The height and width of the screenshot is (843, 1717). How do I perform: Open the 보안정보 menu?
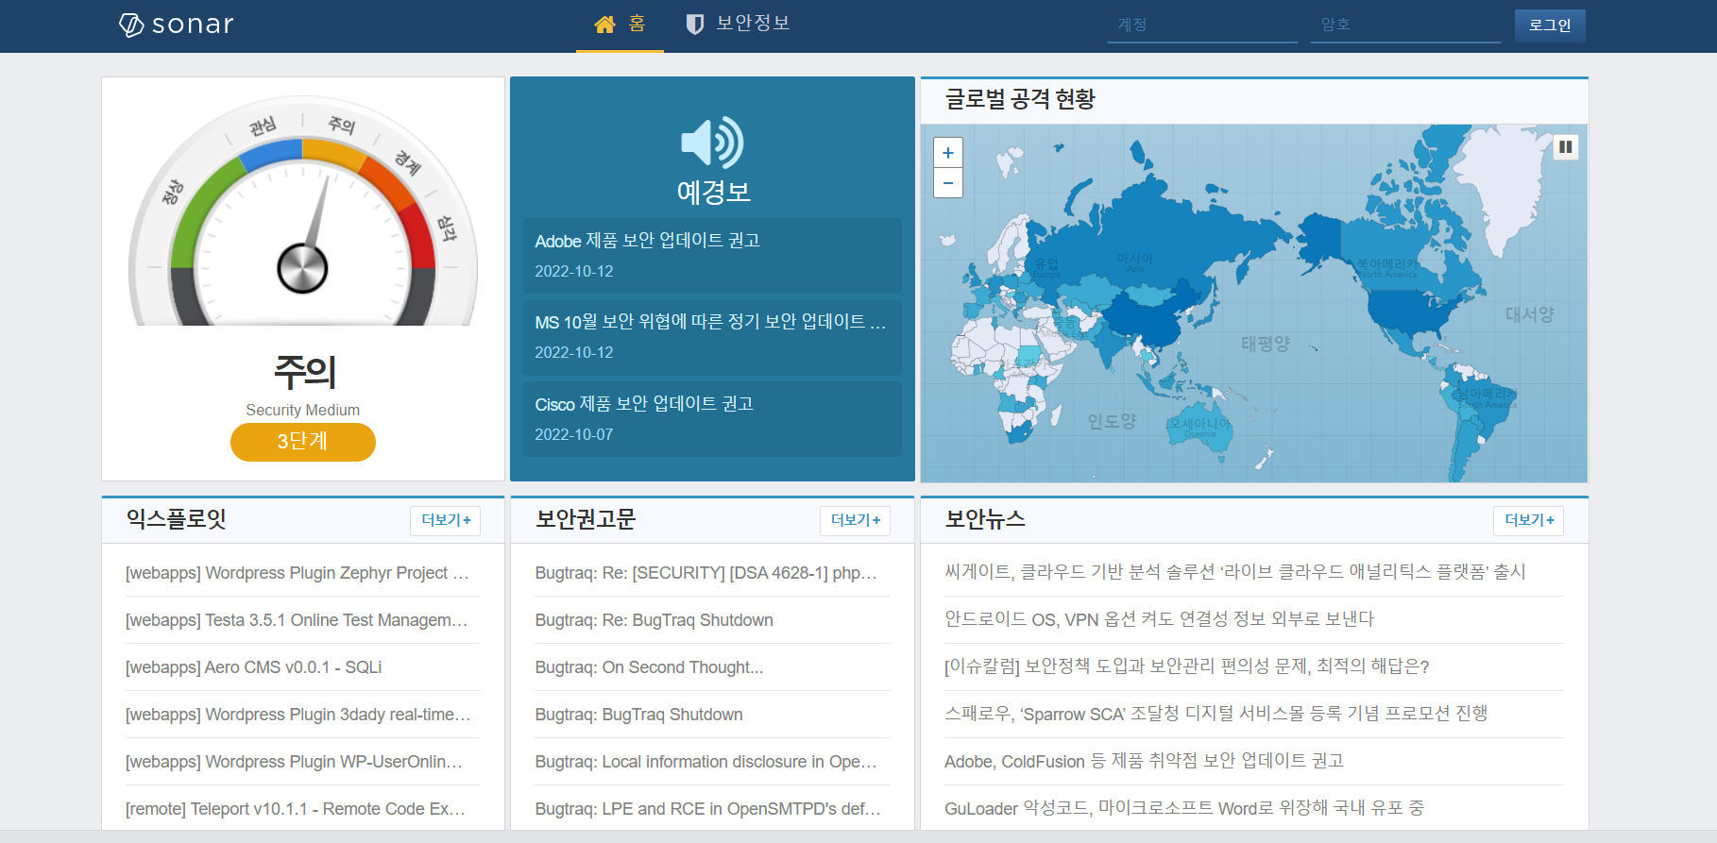tap(738, 25)
